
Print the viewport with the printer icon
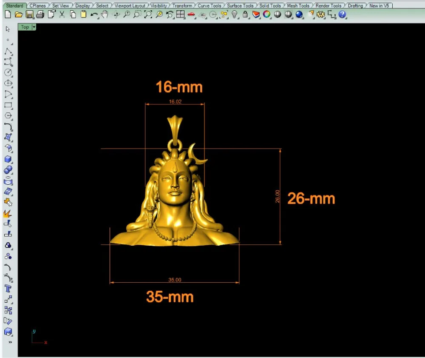coord(40,14)
